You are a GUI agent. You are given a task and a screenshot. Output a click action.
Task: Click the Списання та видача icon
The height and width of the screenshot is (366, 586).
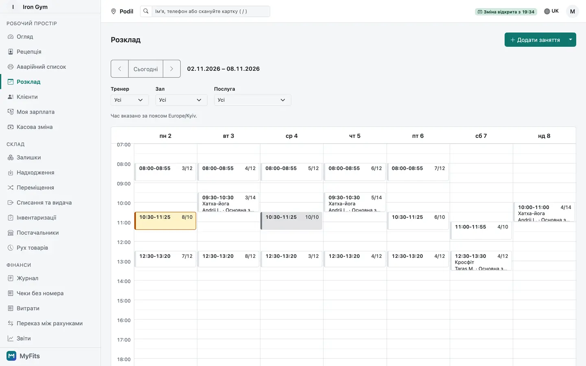11,203
